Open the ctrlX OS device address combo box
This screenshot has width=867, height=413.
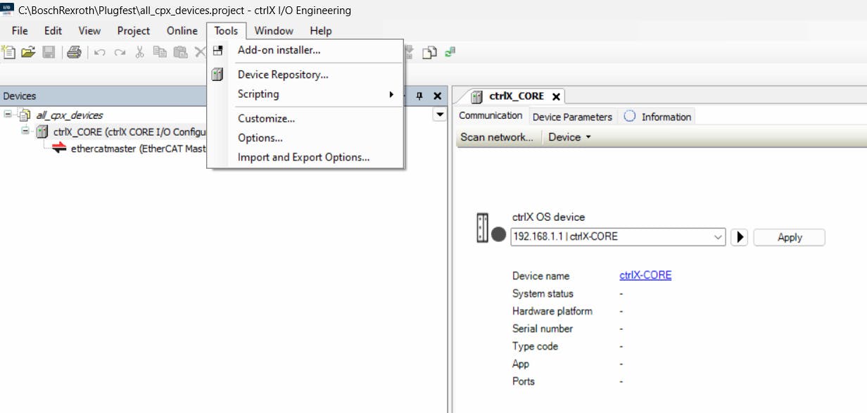[618, 237]
